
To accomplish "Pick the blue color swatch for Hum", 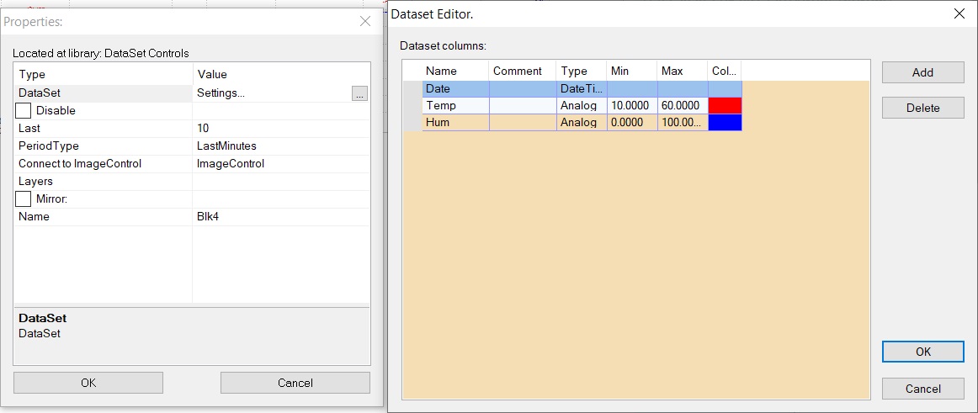I will pyautogui.click(x=725, y=123).
